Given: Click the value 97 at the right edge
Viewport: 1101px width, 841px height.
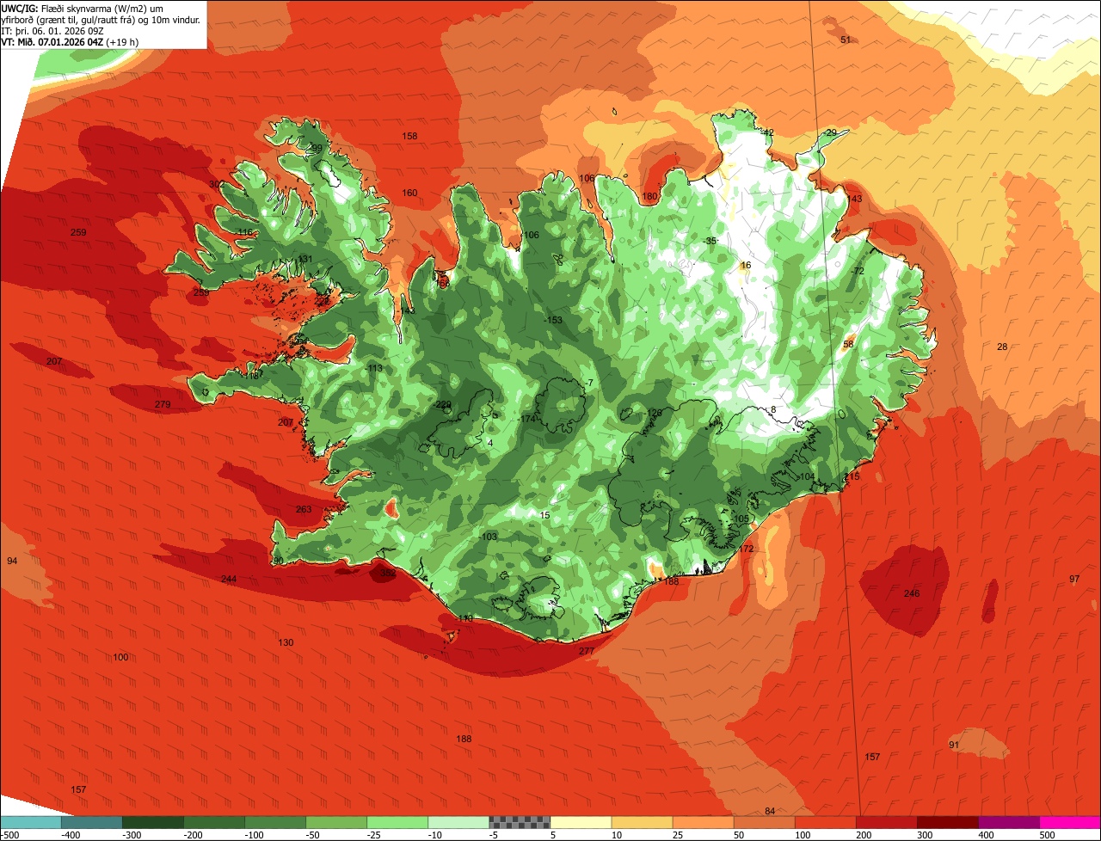Looking at the screenshot, I should pyautogui.click(x=1074, y=580).
